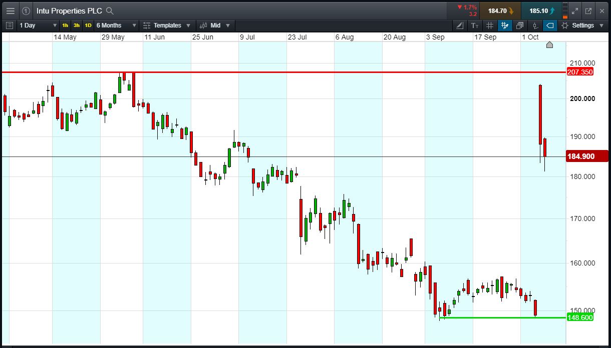Screen dimensions: 611x348
Task: Toggle the price label tag icon
Action: pyautogui.click(x=550, y=25)
